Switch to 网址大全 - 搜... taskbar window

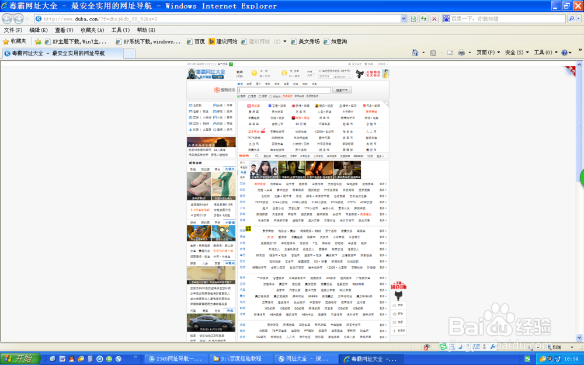coord(306,359)
